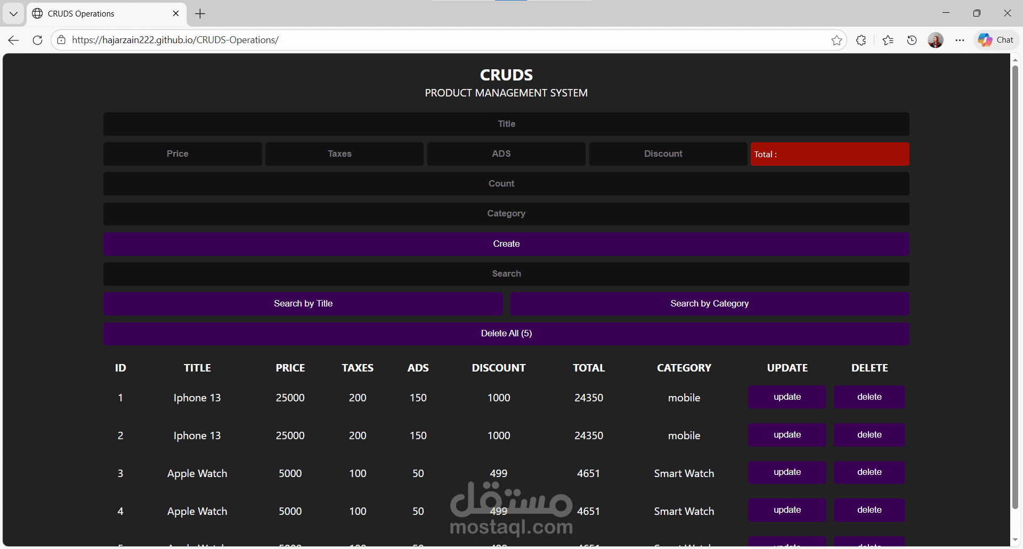Open the user profile avatar

(936, 40)
